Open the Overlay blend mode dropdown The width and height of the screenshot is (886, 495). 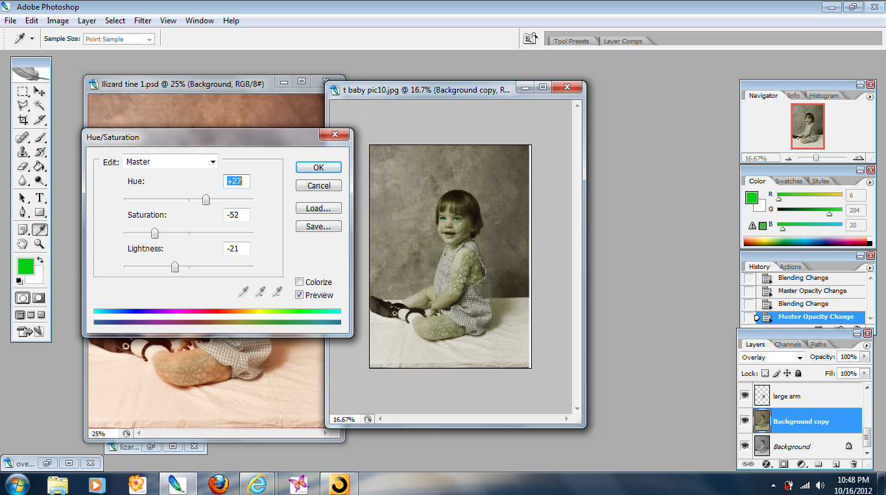(772, 357)
